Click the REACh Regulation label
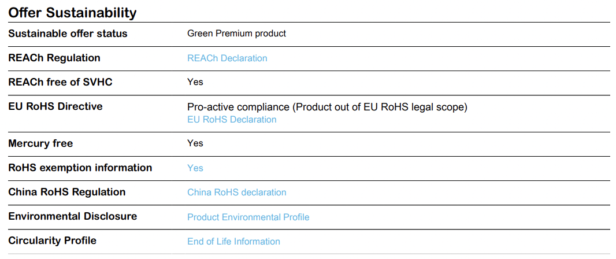The width and height of the screenshot is (616, 259). pyautogui.click(x=54, y=58)
